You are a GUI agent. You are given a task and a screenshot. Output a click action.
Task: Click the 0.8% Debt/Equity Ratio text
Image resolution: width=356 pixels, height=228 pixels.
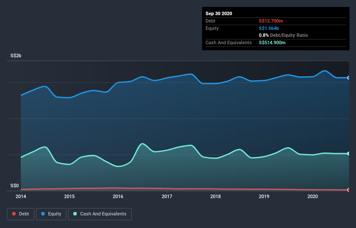coord(283,36)
